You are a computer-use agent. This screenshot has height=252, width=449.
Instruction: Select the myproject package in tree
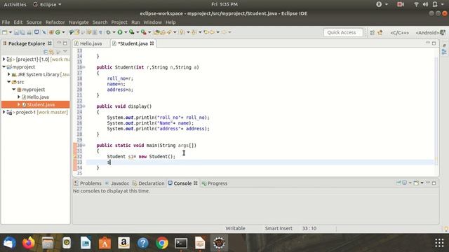click(31, 90)
